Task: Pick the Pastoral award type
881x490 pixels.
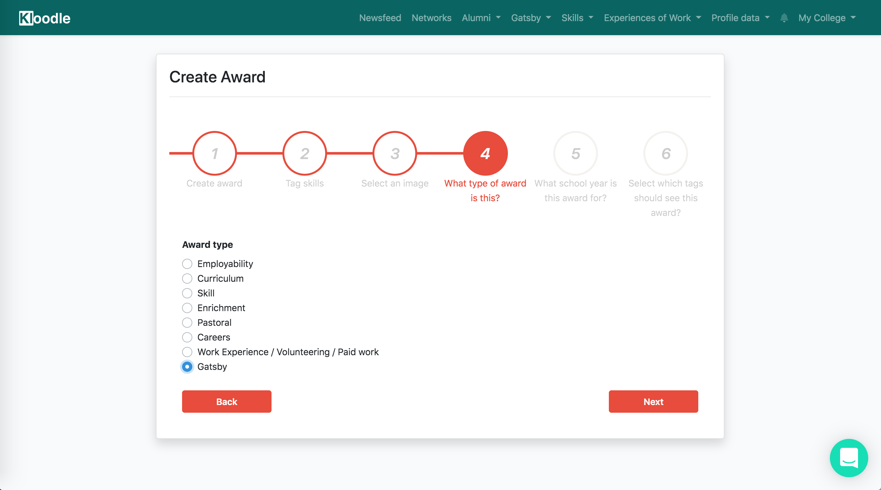Action: pos(187,322)
